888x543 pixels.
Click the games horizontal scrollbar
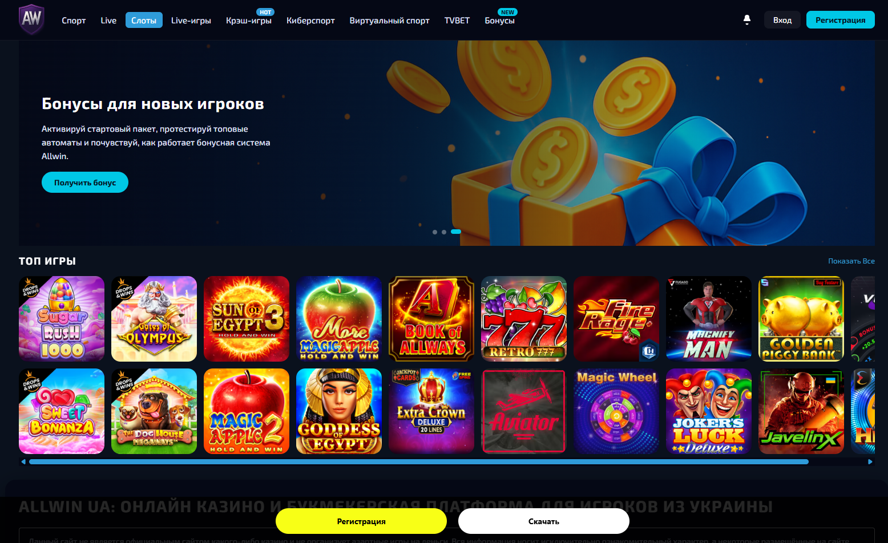[419, 461]
